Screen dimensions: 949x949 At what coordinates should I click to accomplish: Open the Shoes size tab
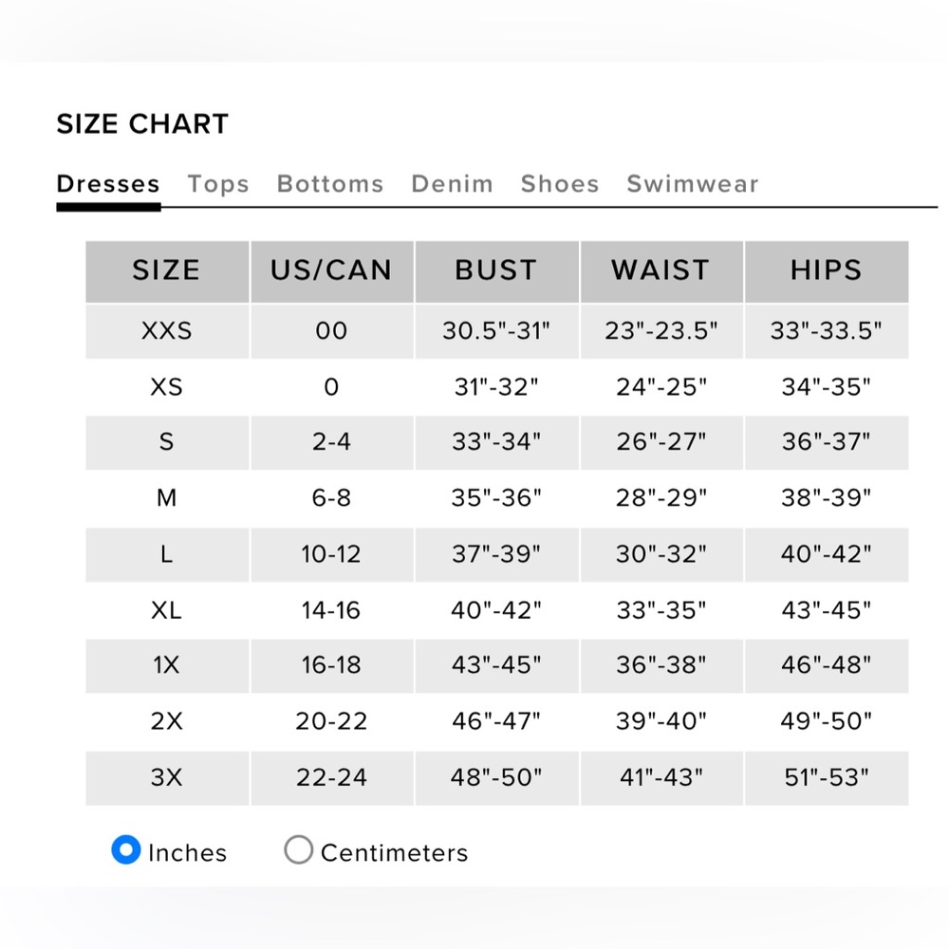coord(560,184)
